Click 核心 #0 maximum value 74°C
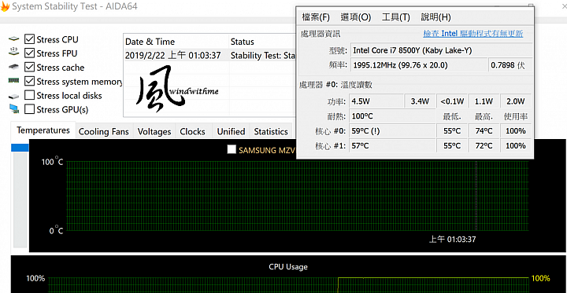Viewport: 567px width, 293px height. [484, 131]
